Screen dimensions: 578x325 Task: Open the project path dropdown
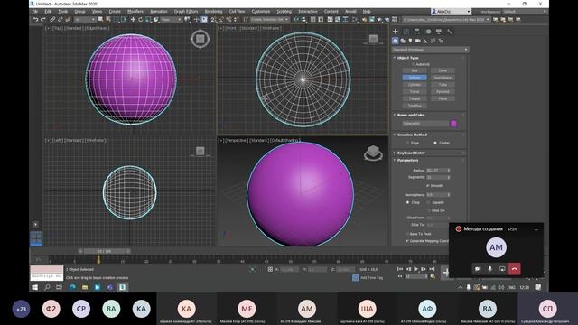(446, 19)
